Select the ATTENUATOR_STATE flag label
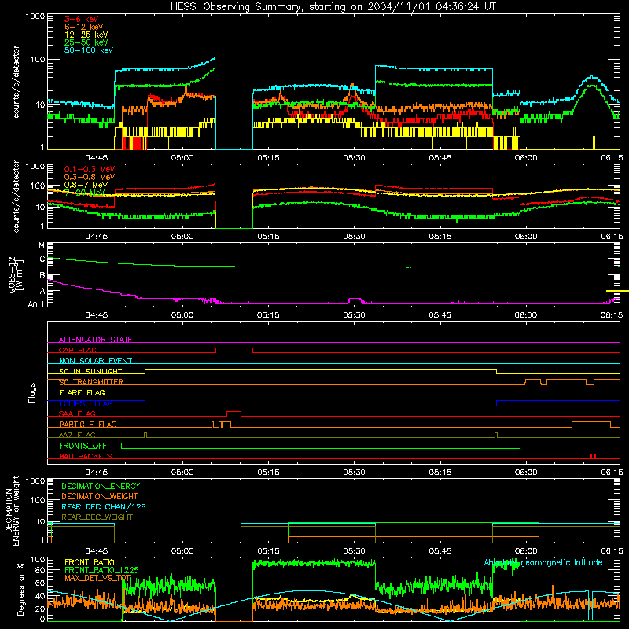 tap(95, 340)
